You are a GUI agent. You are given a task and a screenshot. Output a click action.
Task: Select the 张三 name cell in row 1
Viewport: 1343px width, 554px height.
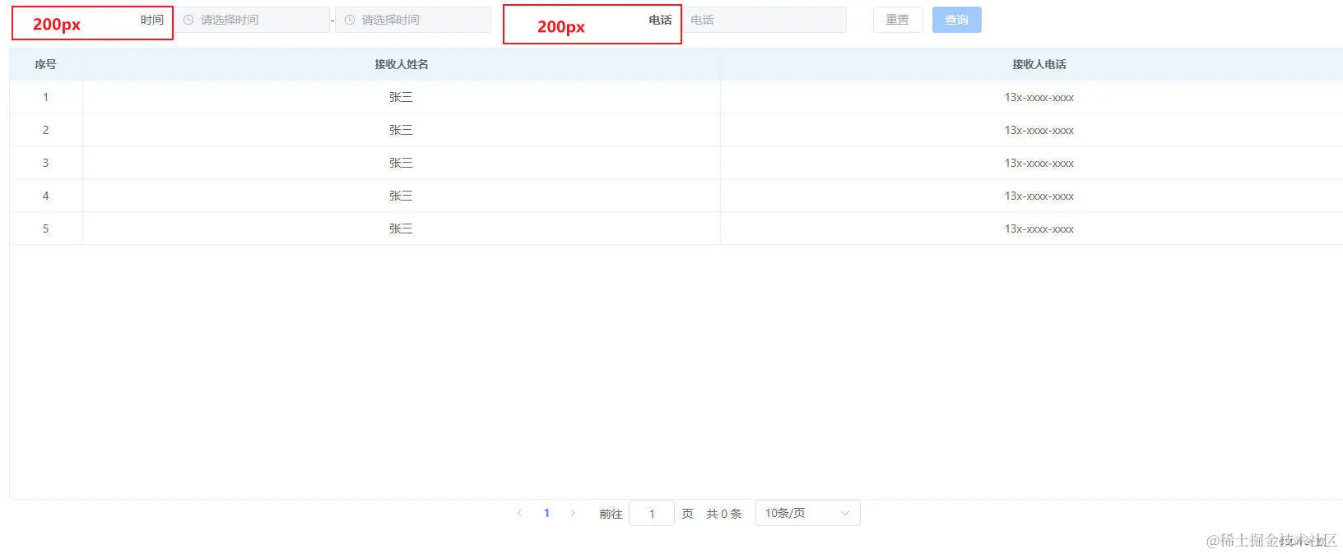(x=402, y=97)
